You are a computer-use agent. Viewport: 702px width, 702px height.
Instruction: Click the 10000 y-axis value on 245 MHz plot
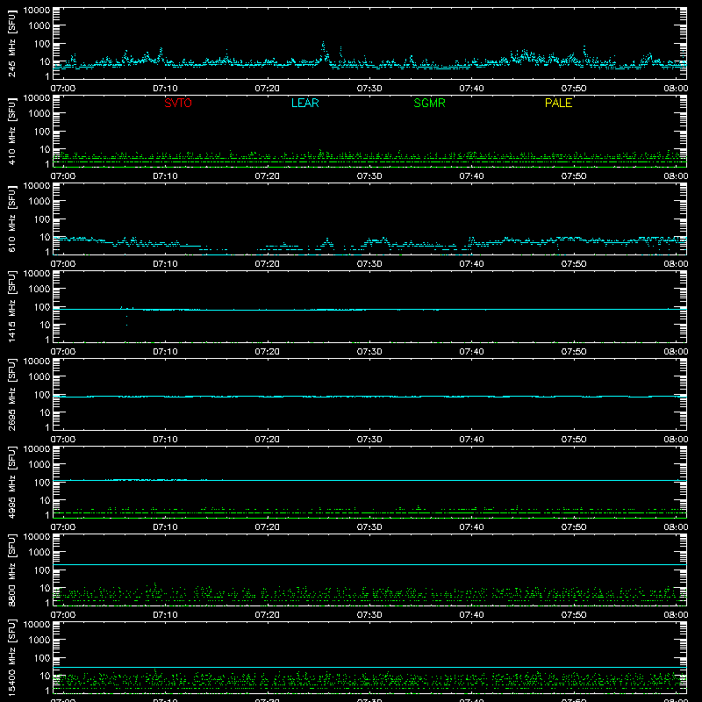click(37, 11)
